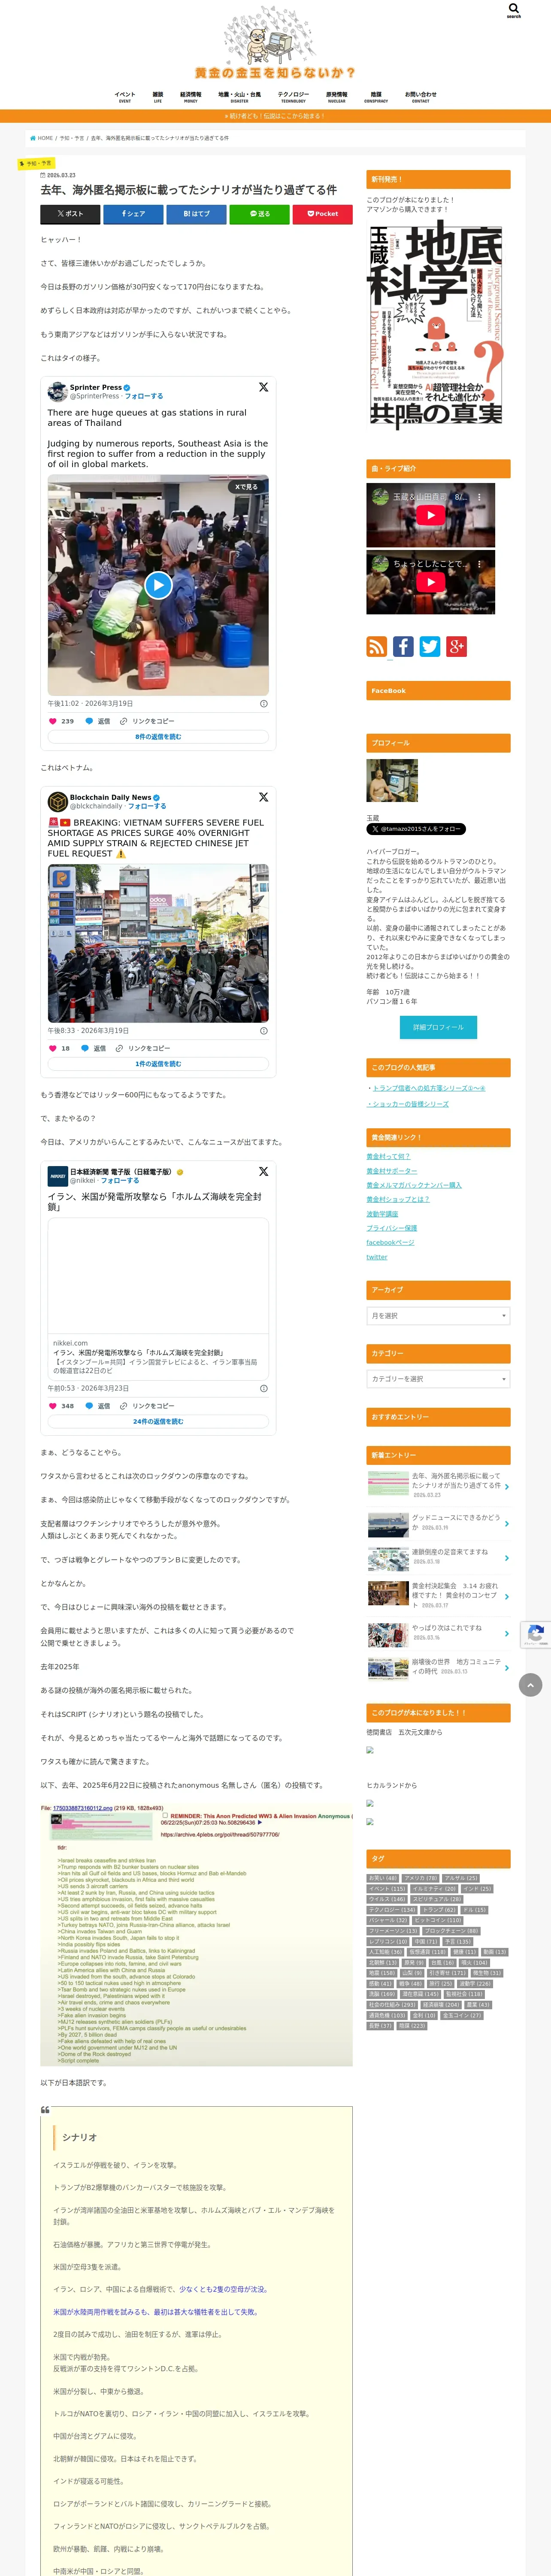551x2576 pixels.
Task: Open トランプ信者への処方箋シリーズ link
Action: (429, 1088)
